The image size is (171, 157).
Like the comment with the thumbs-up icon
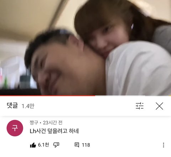[x=33, y=145]
